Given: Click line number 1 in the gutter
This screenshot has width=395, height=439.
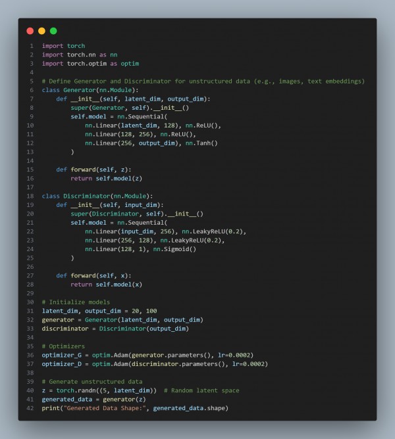Looking at the screenshot, I should [31, 46].
